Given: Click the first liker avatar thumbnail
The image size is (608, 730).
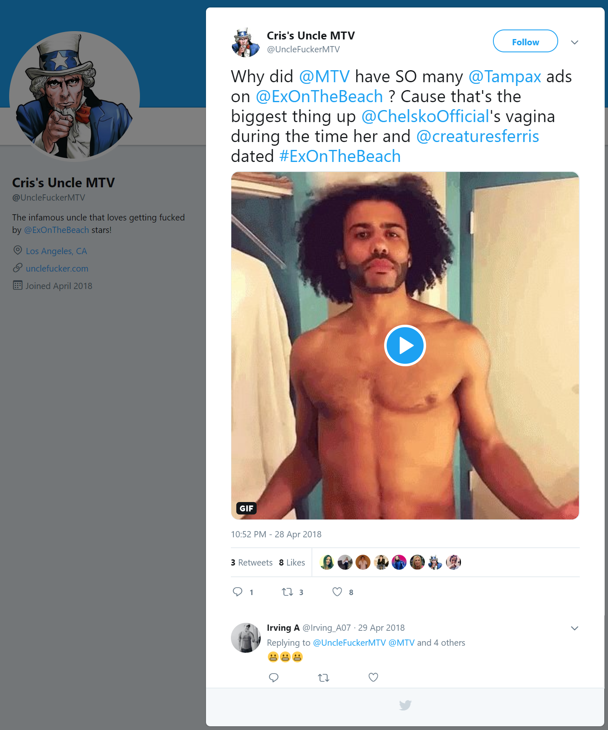Looking at the screenshot, I should (x=327, y=562).
